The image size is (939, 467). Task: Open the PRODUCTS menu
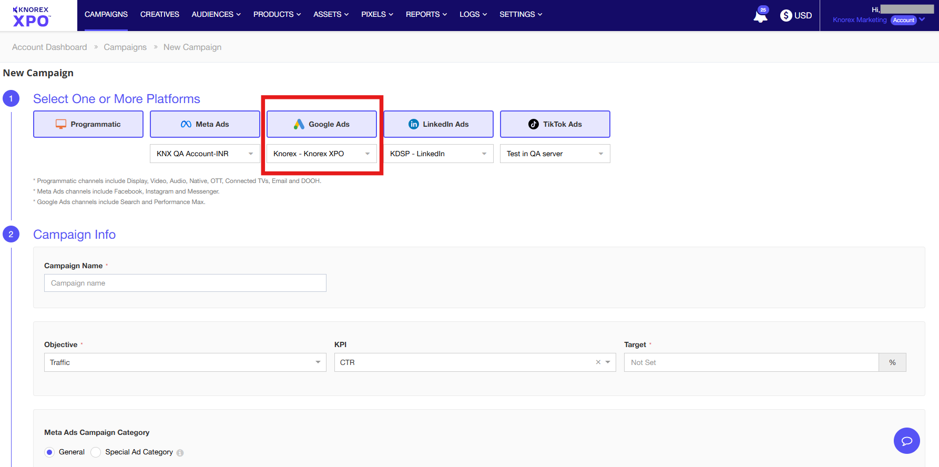pyautogui.click(x=277, y=14)
